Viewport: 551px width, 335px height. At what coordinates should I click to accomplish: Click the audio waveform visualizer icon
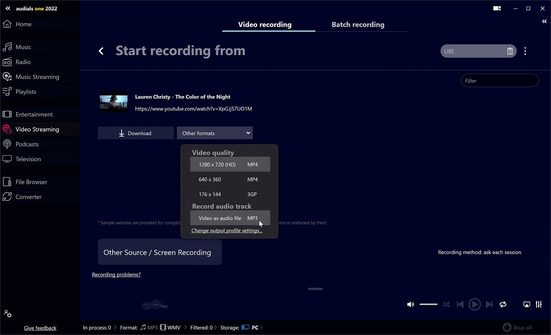pos(155,304)
